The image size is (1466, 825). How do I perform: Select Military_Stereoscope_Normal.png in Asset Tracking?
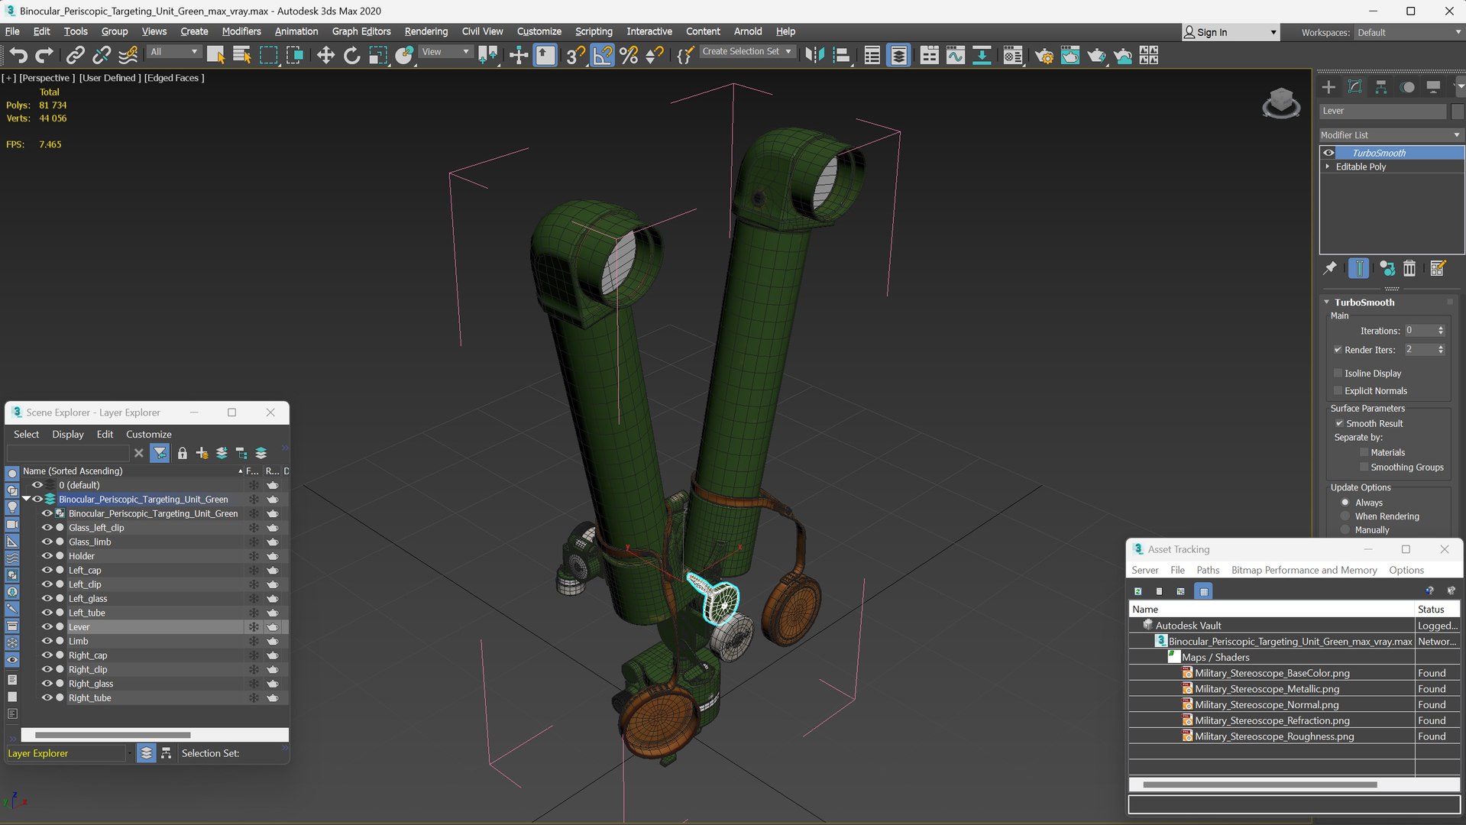1267,704
